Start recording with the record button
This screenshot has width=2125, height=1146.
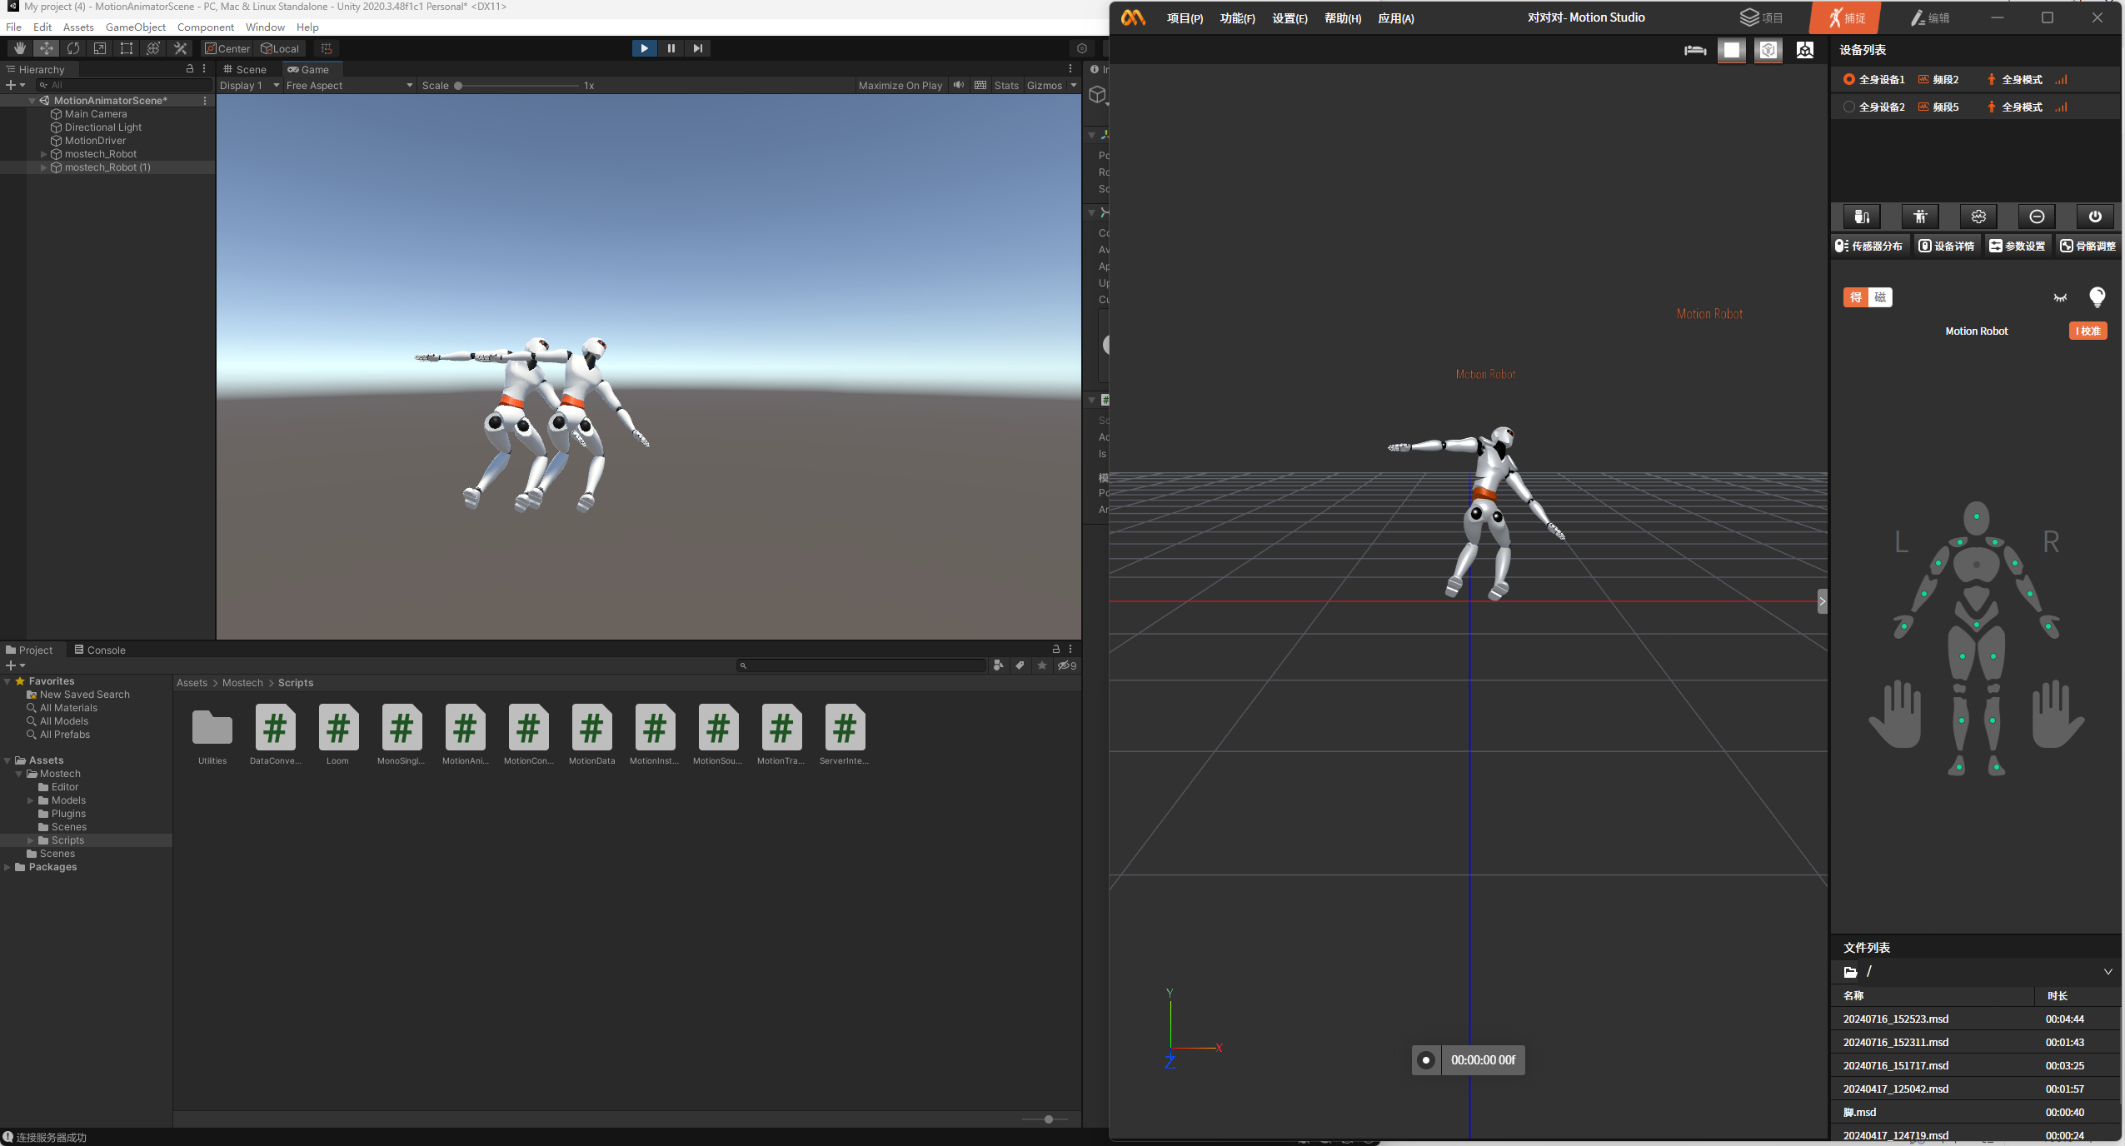coord(1426,1060)
